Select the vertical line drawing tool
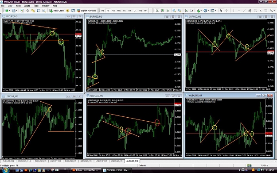The height and width of the screenshot is (173, 277). tap(234, 11)
